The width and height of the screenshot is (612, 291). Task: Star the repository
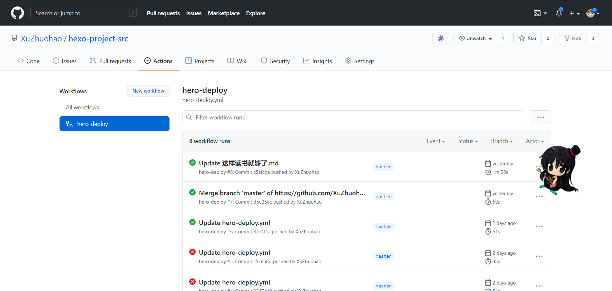(x=528, y=38)
